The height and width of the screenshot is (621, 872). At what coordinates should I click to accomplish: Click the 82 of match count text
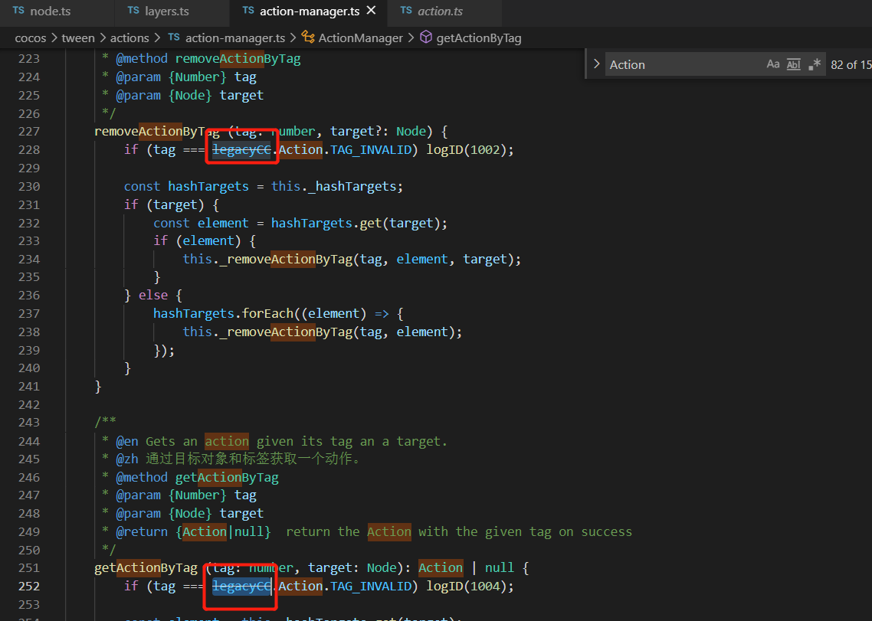[x=851, y=64]
